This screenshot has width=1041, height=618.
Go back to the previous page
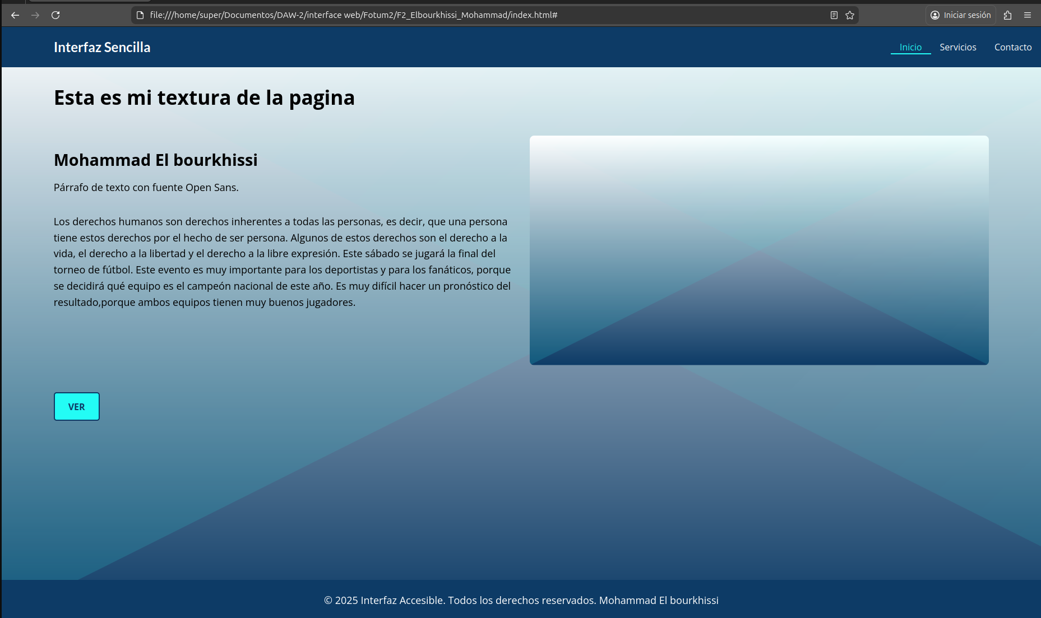tap(15, 15)
